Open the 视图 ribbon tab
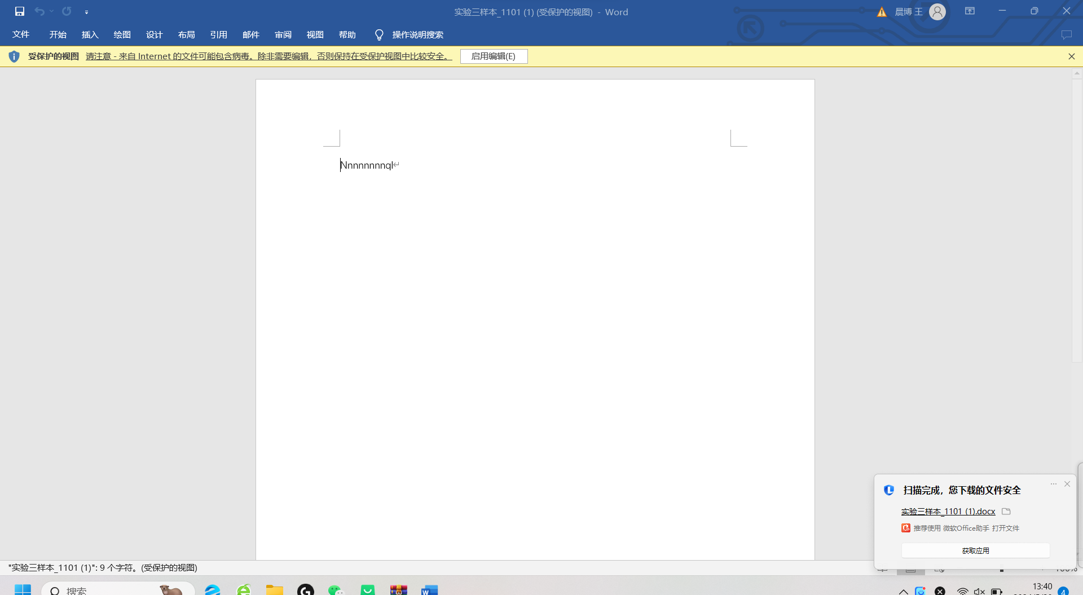This screenshot has height=595, width=1083. click(315, 34)
